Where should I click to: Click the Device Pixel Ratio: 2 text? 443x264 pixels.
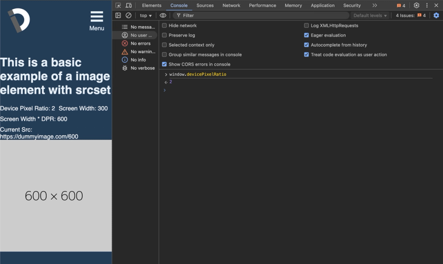27,109
